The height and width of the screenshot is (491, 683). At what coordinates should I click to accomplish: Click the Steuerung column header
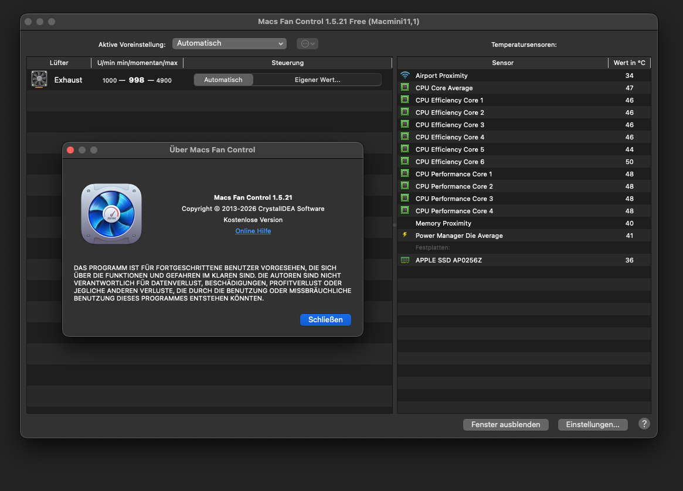point(287,63)
